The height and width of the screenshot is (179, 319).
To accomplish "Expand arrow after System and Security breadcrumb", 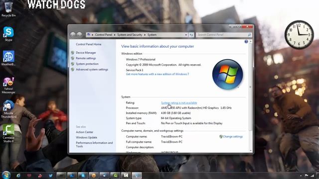I will click(145, 35).
